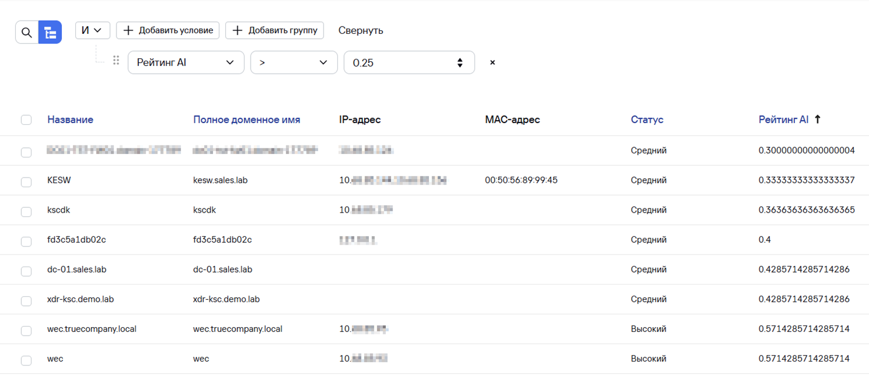
Task: Grab the drag handle of filter condition
Action: pos(116,61)
